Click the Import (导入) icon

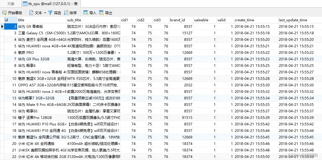[86, 13]
